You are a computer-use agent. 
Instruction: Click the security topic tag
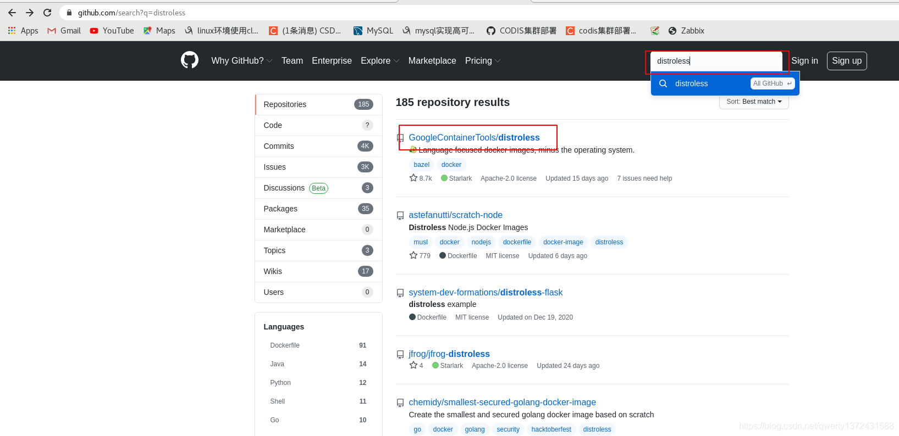coord(508,429)
